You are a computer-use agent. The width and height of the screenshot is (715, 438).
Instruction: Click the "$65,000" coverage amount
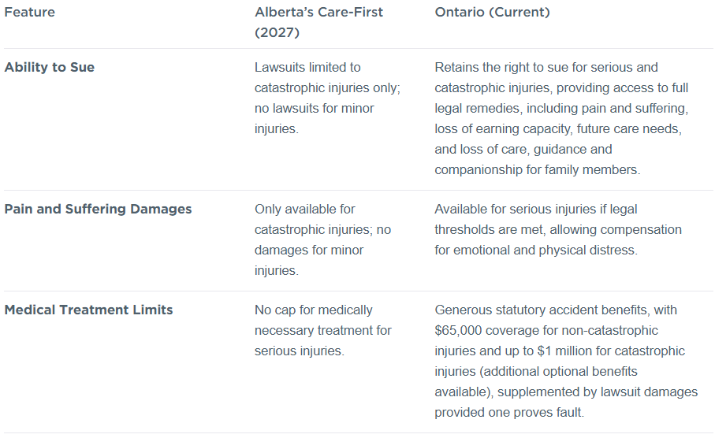458,331
